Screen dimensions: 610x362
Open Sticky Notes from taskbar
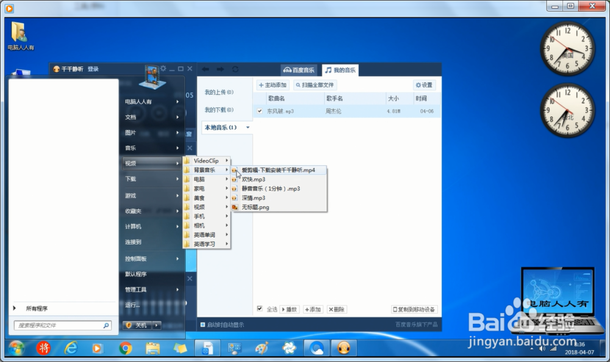tap(180, 348)
